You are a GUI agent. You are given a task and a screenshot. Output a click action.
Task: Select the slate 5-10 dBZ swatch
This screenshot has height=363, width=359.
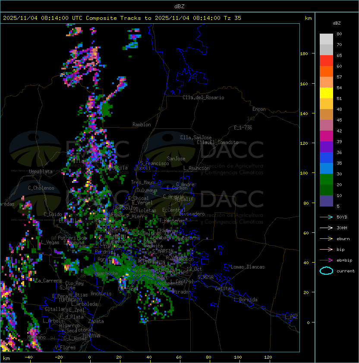[x=326, y=201]
